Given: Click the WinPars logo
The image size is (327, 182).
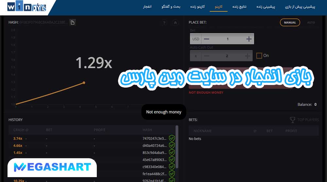Looking at the screenshot, I should (27, 7).
